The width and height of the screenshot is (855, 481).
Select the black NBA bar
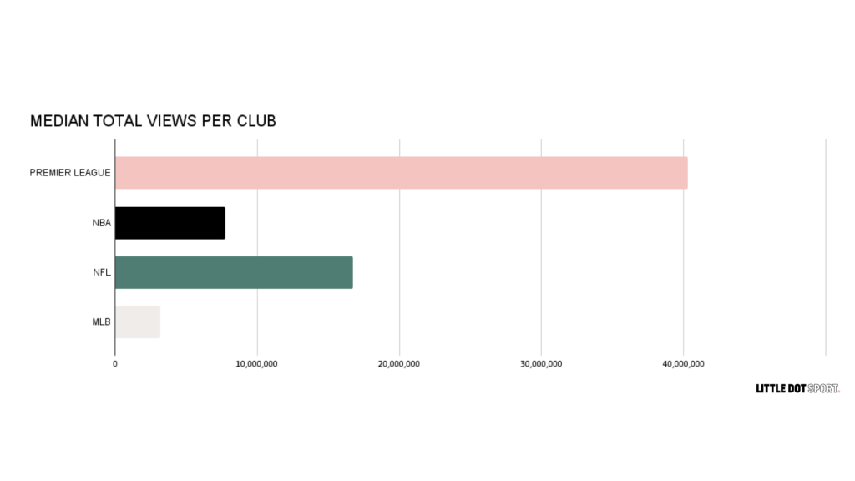(170, 223)
